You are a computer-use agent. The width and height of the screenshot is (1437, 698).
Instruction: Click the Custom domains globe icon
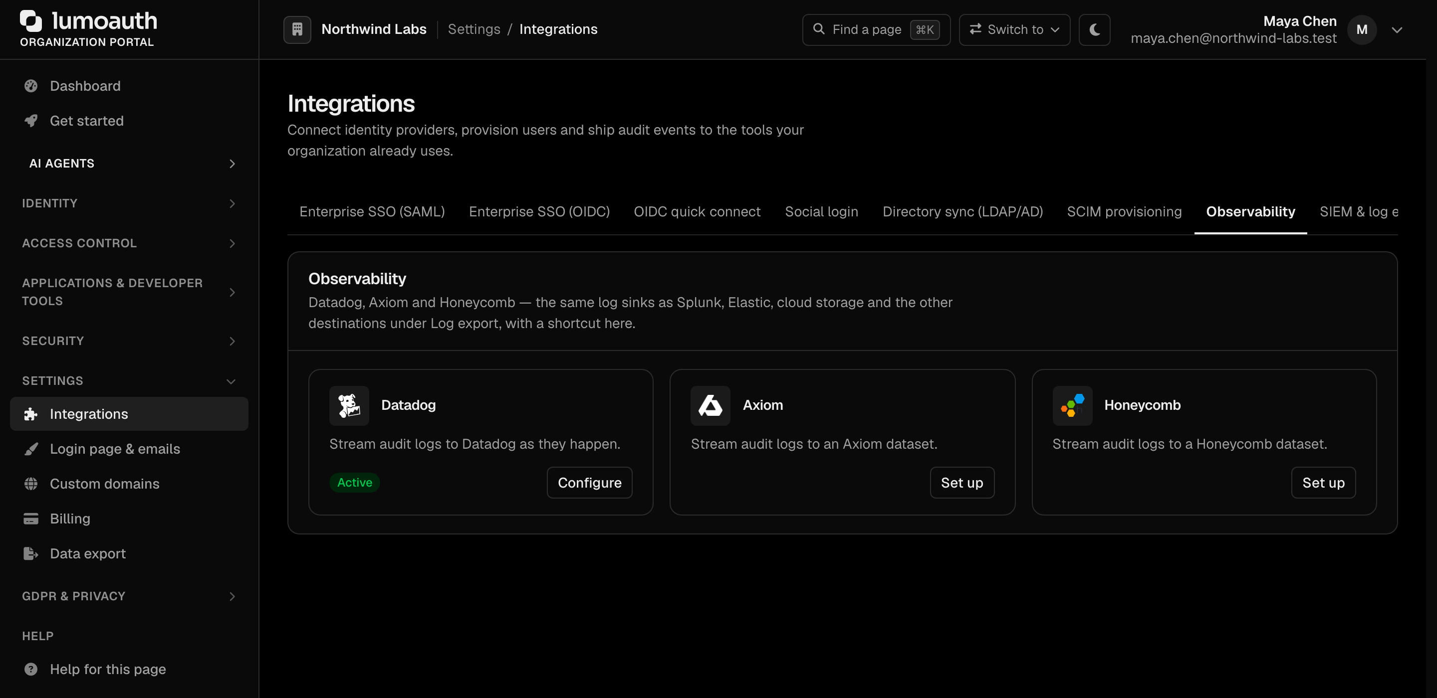point(30,483)
